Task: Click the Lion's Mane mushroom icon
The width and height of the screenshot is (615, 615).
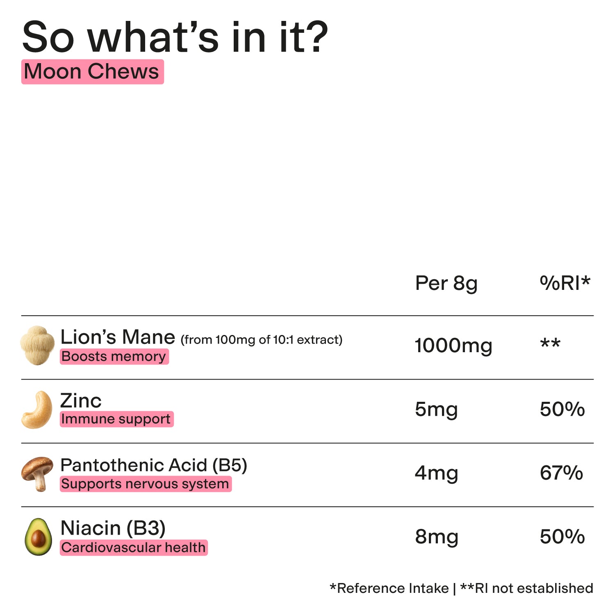Action: (37, 345)
